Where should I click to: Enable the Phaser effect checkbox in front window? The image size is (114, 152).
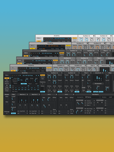(10, 82)
